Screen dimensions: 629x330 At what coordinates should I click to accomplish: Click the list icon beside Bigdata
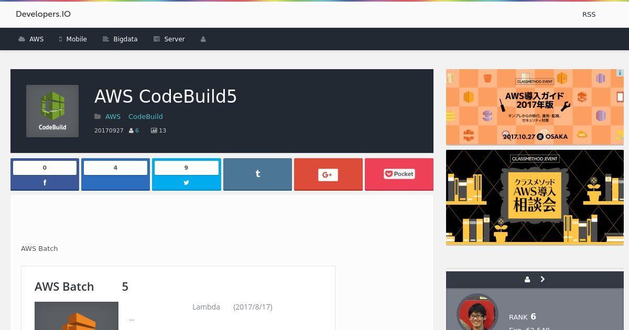(x=105, y=39)
